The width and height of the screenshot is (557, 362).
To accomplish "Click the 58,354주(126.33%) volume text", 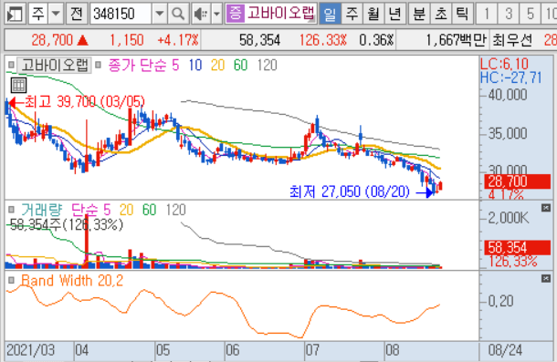I will pos(67,224).
